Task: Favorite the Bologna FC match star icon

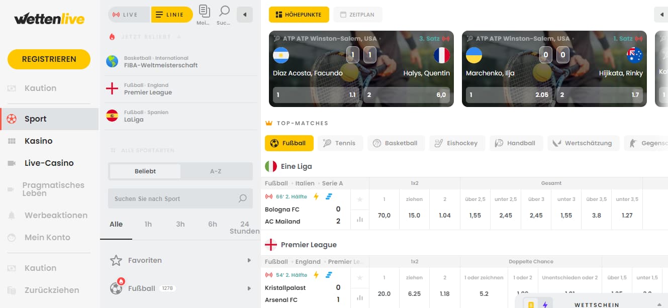Action: [x=359, y=199]
